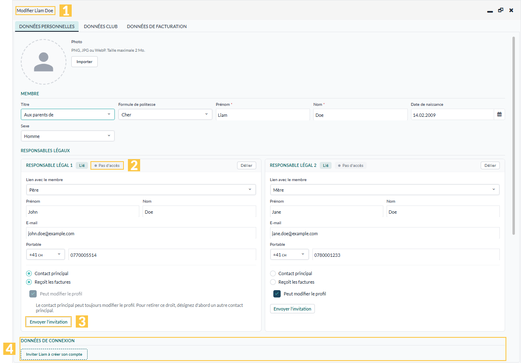Select Reçoit les factures for Responsable légal 2
Screen dimensions: 521x363
click(x=273, y=282)
